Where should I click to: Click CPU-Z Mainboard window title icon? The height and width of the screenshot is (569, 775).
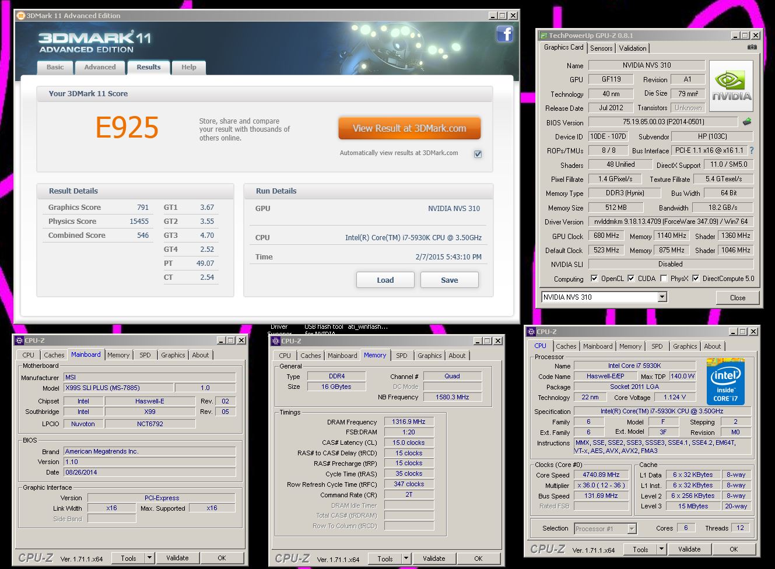(19, 340)
